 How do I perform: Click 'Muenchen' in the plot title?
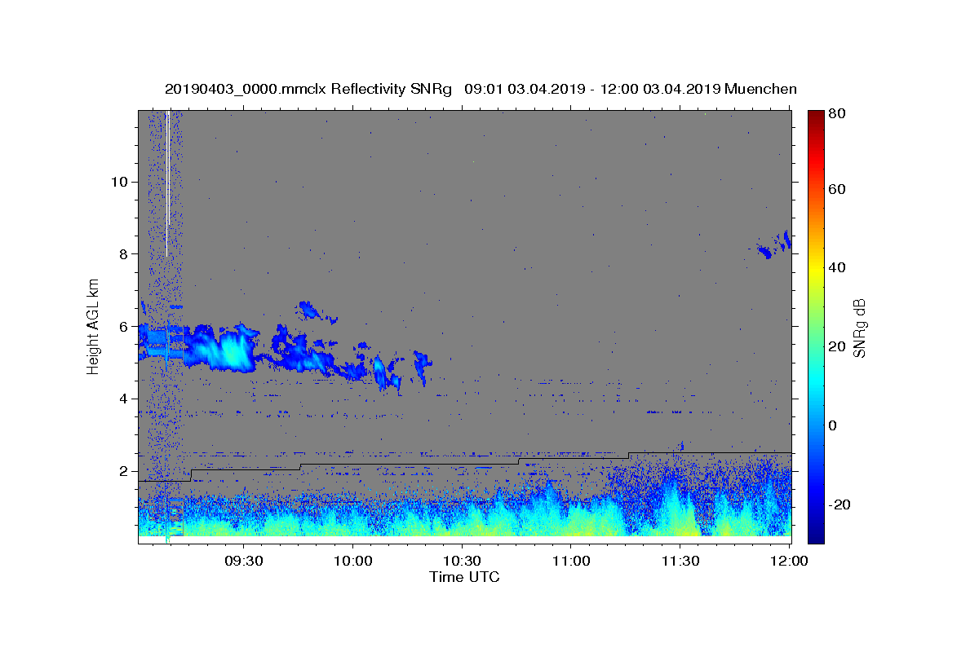click(x=760, y=89)
